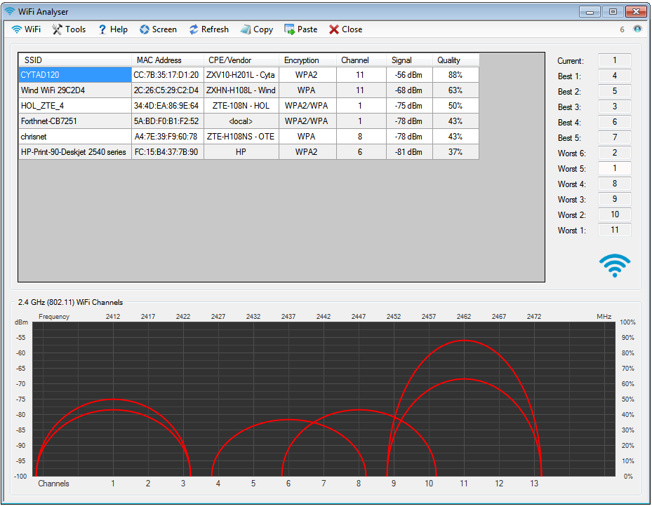The image size is (652, 506).
Task: Maximize the WiFi Analyser window
Action: [x=613, y=11]
